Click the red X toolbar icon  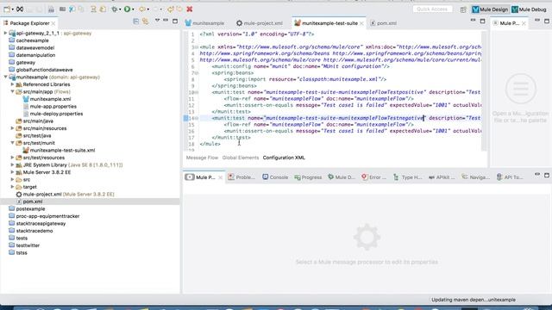pos(190,9)
